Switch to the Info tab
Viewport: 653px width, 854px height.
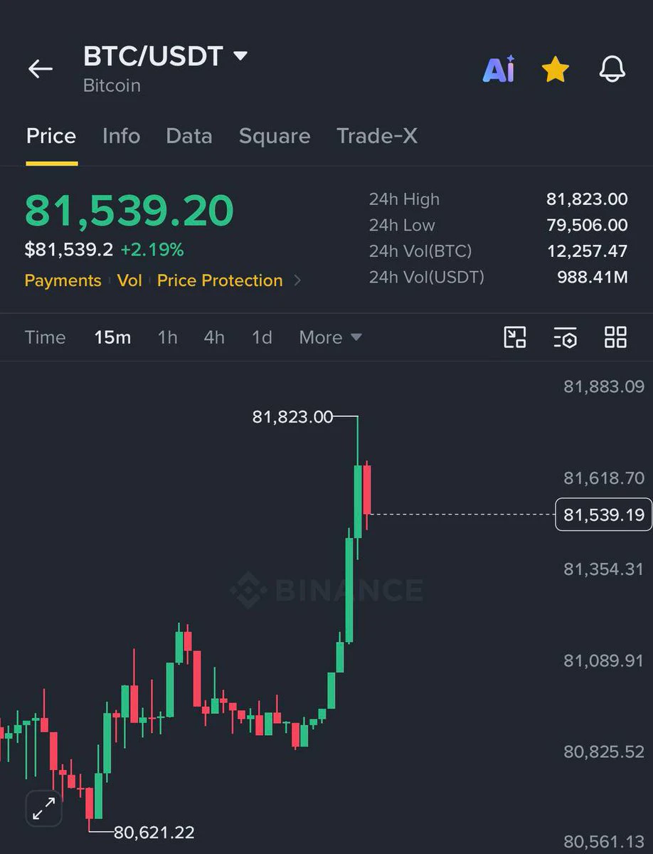[121, 136]
